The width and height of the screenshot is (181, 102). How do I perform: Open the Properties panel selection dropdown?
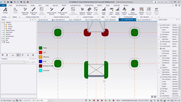click(25, 62)
